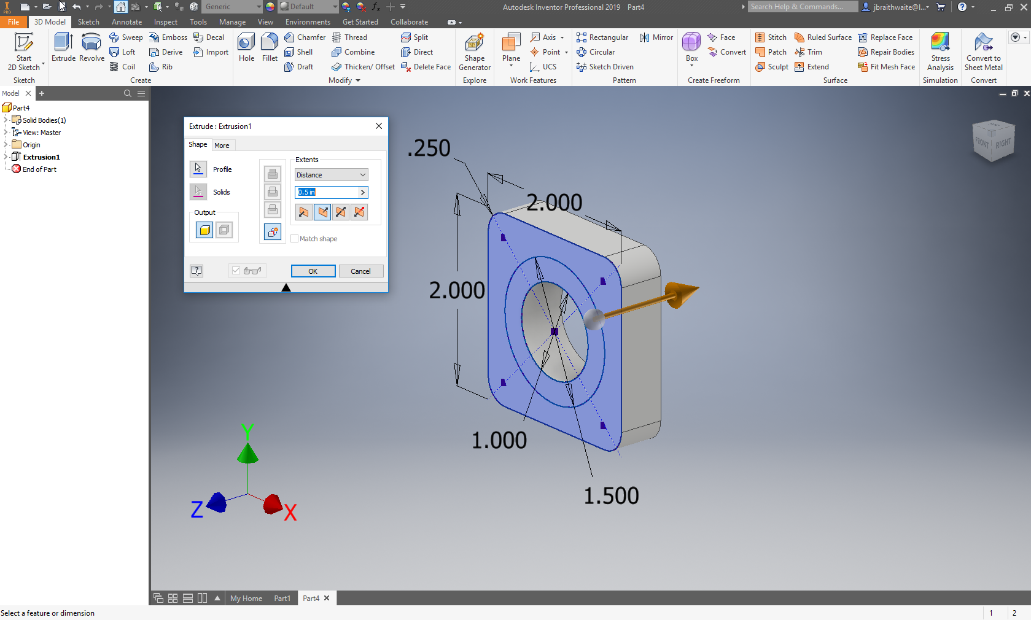
Task: Choose the Sweep feature
Action: (126, 37)
